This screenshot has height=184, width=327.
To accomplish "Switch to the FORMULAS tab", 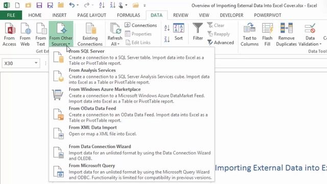I will (128, 15).
